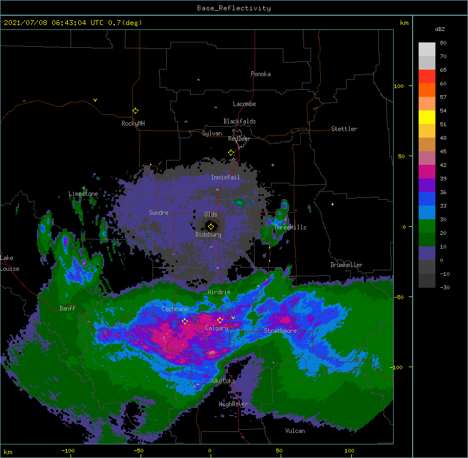Image resolution: width=468 pixels, height=458 pixels.
Task: Click the Blackfalds label
Action: coord(239,121)
